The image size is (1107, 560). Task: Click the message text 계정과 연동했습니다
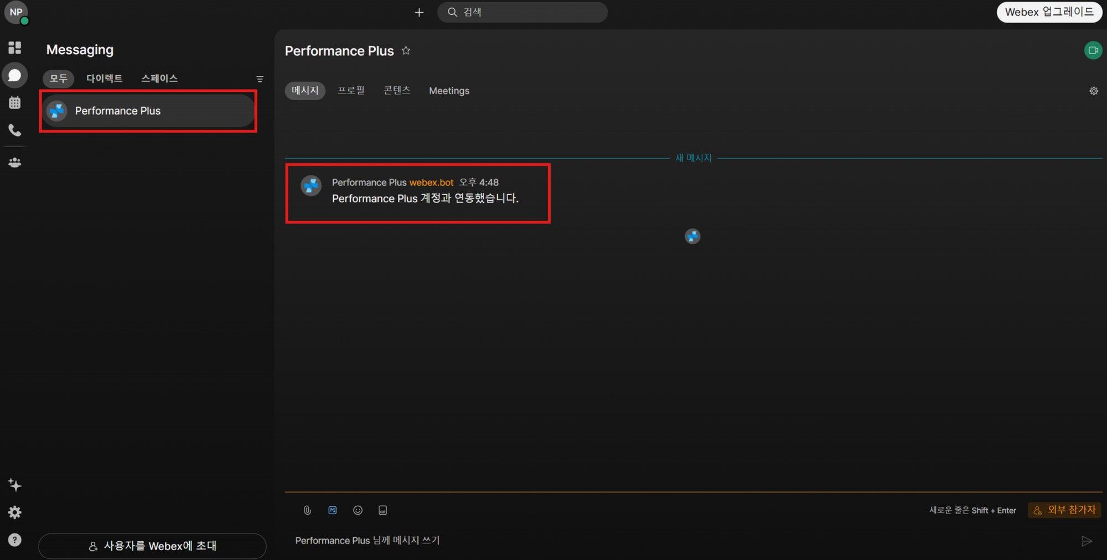469,198
